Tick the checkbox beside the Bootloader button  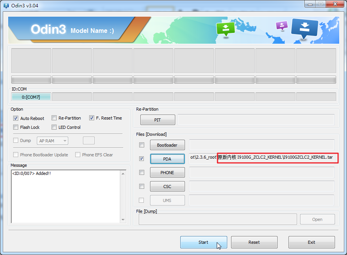tap(142, 145)
